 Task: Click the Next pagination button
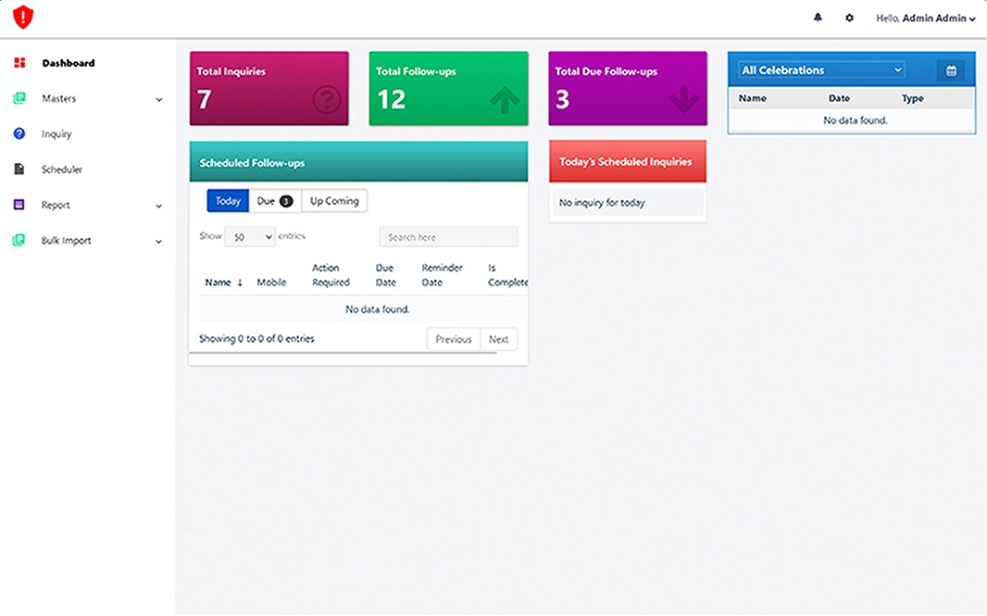point(498,339)
